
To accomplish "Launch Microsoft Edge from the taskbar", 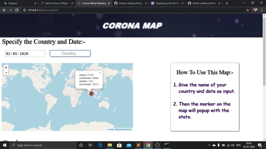I will [100, 145].
